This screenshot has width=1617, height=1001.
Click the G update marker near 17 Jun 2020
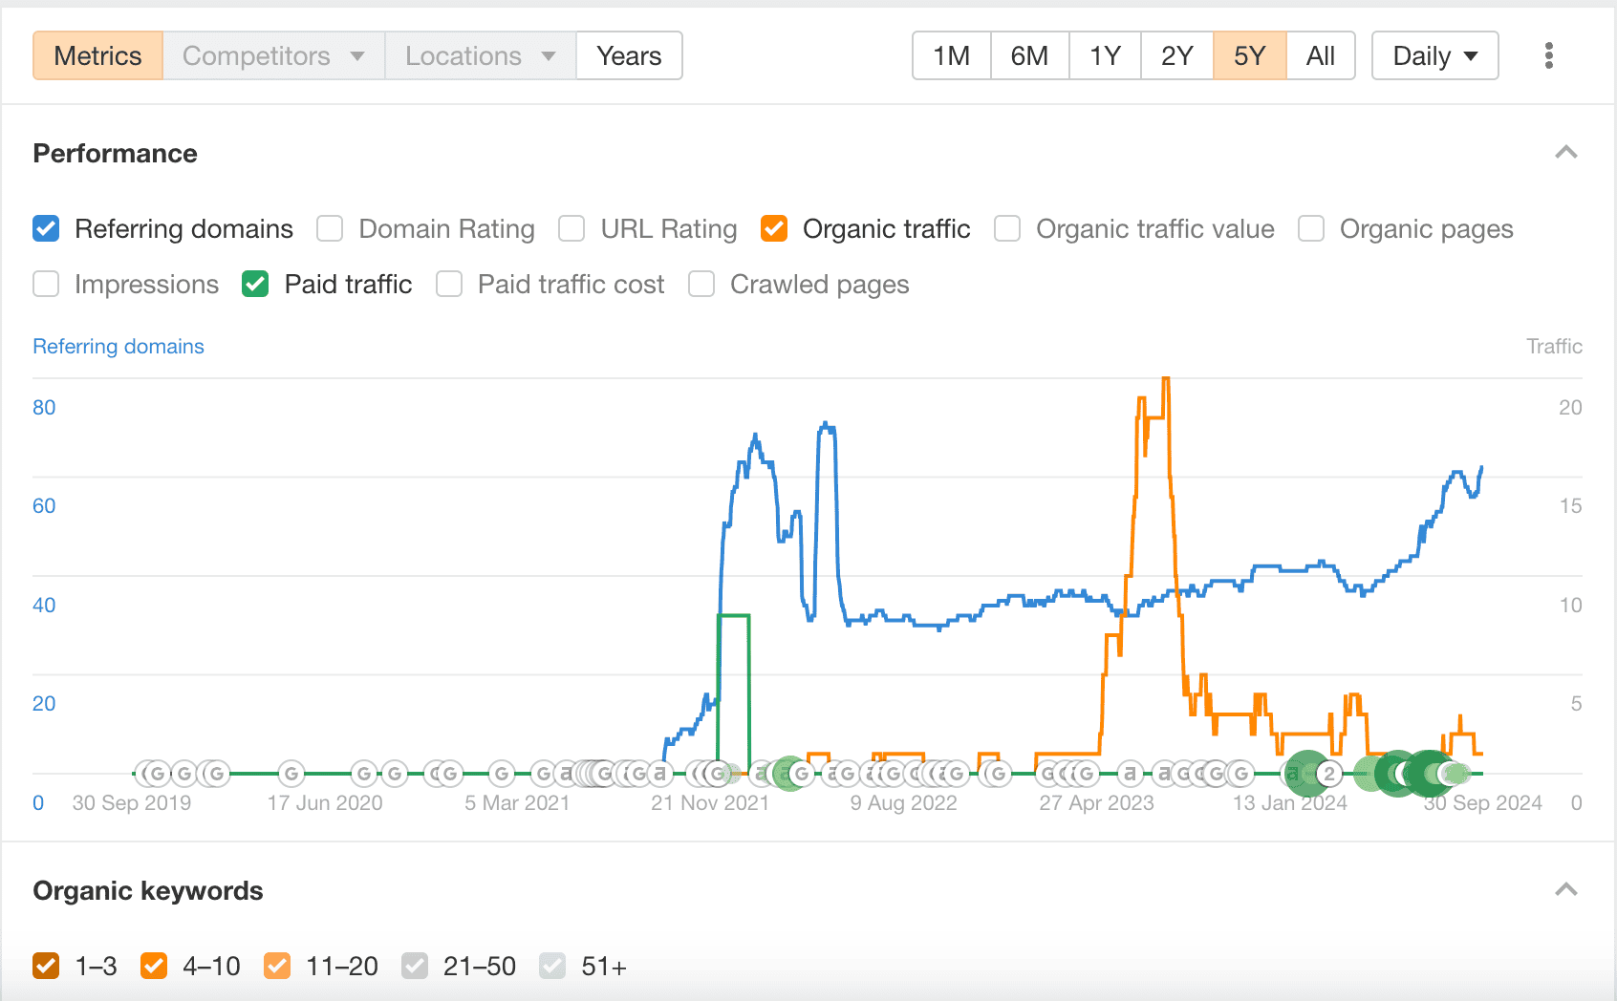tap(291, 773)
